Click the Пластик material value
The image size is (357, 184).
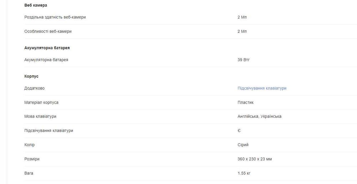click(x=246, y=102)
